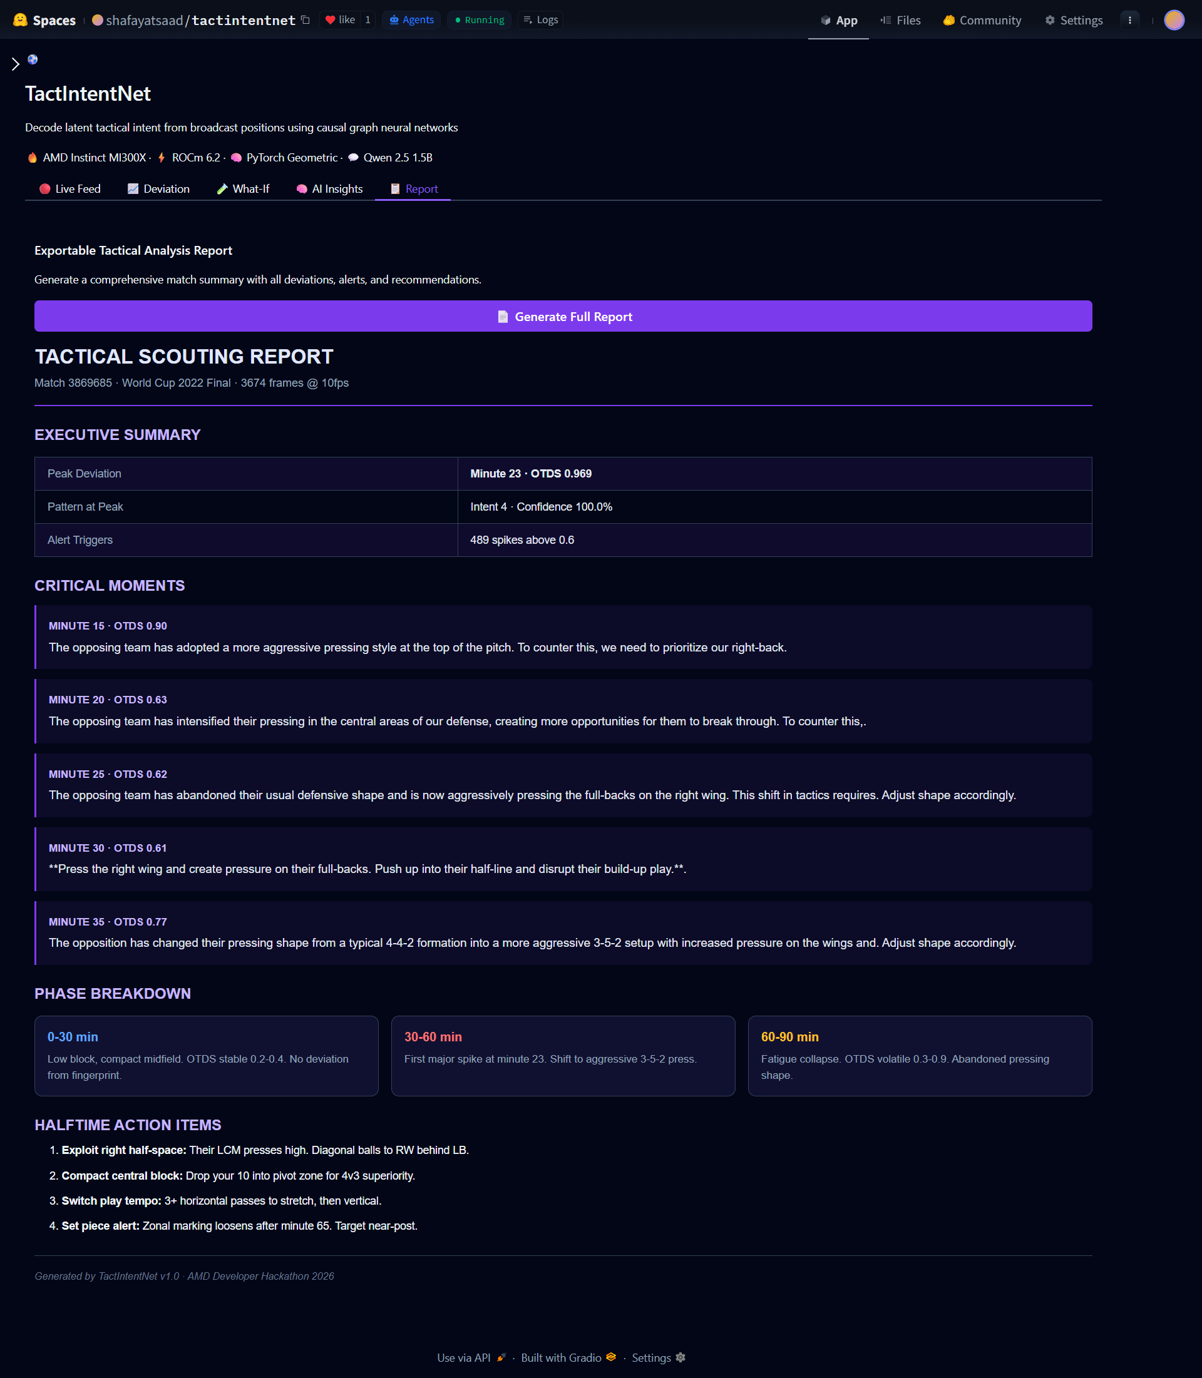Open the AI Insights tab
The image size is (1202, 1378).
[329, 189]
